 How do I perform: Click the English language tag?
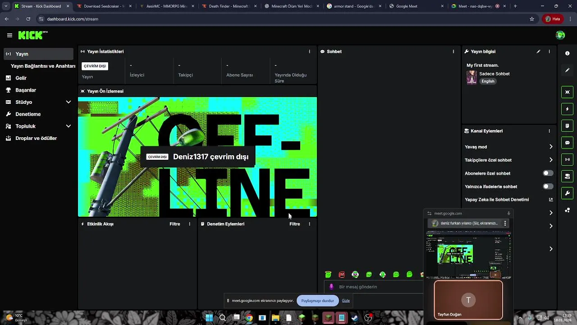pos(488,81)
